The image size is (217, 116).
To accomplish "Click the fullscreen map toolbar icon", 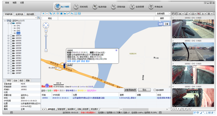I will (x=76, y=13).
